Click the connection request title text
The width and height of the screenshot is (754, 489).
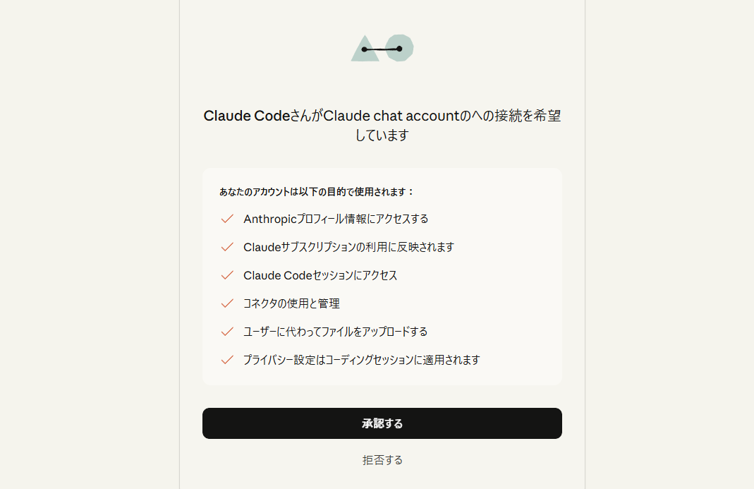tap(382, 125)
